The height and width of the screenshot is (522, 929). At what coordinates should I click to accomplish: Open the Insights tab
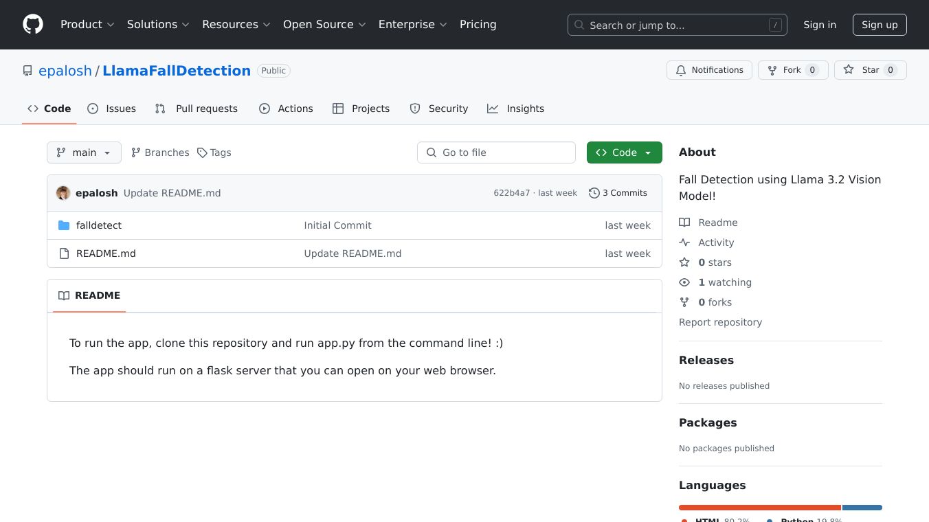(x=515, y=109)
